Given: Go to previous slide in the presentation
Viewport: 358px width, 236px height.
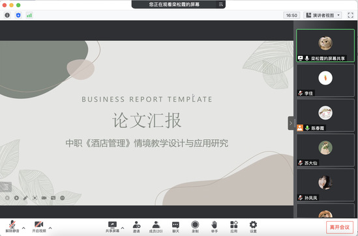Looking at the screenshot, I should coord(7,198).
